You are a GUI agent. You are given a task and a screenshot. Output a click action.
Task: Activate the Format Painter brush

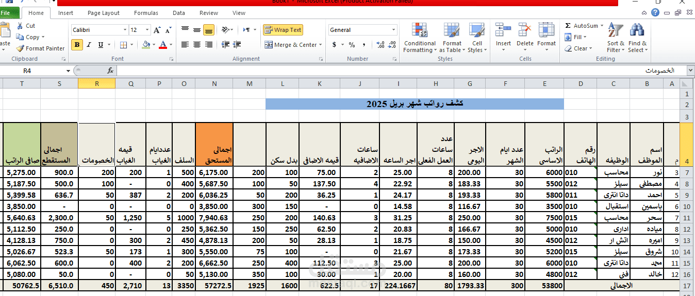40,48
